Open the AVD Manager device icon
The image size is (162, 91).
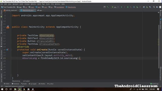[147, 7]
